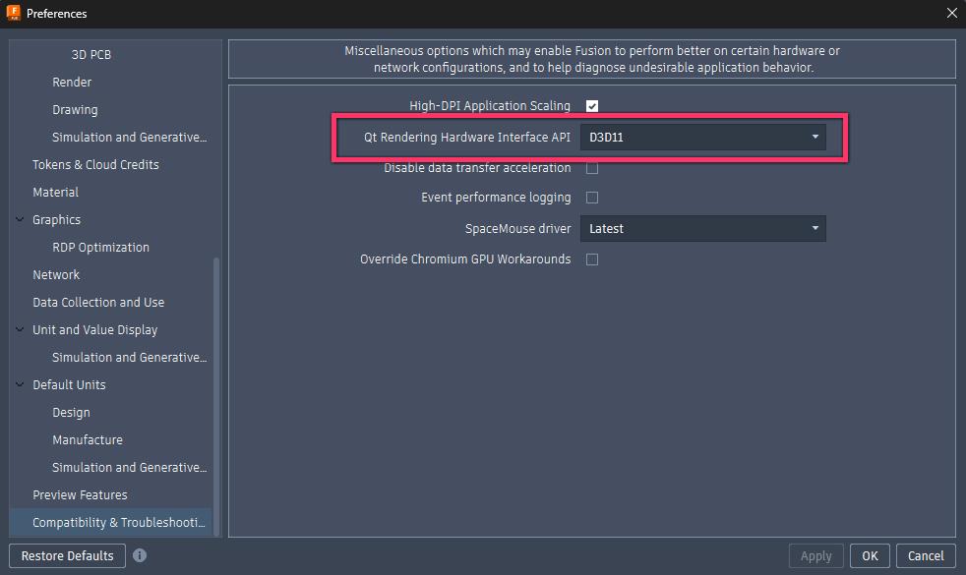Select Tokens & Cloud Credits
This screenshot has height=575, width=966.
tap(93, 164)
